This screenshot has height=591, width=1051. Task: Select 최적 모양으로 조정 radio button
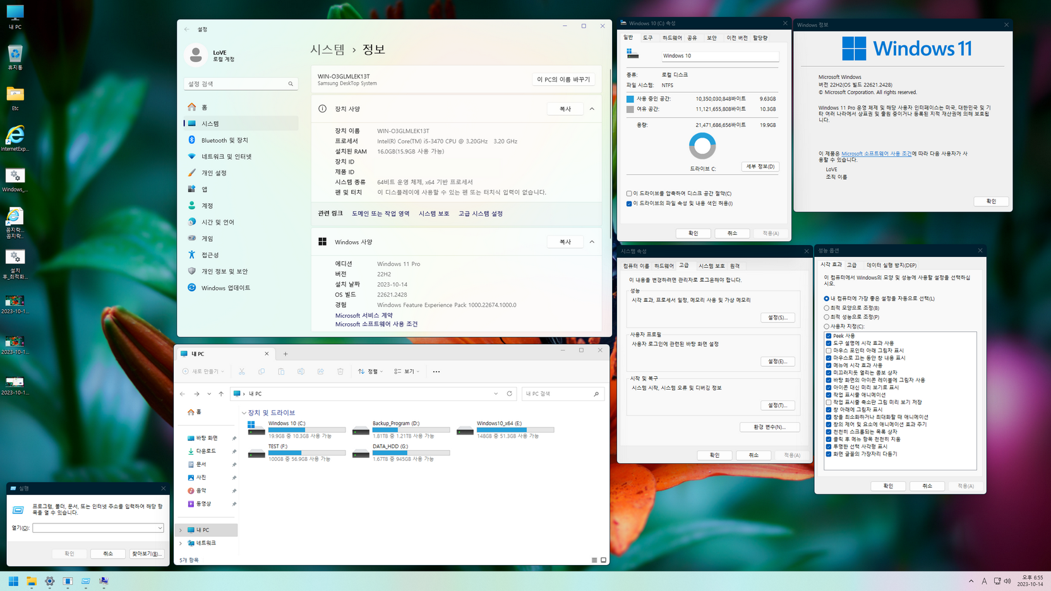[x=826, y=307]
